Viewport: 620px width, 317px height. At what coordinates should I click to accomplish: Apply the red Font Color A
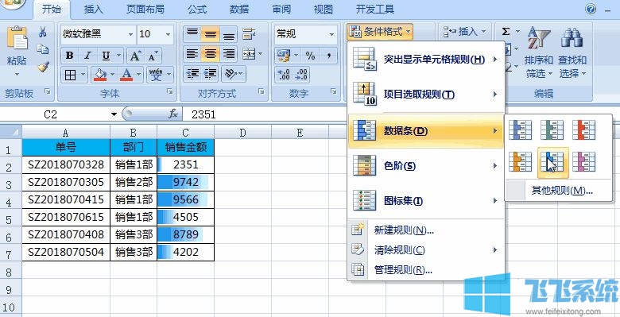coord(126,75)
